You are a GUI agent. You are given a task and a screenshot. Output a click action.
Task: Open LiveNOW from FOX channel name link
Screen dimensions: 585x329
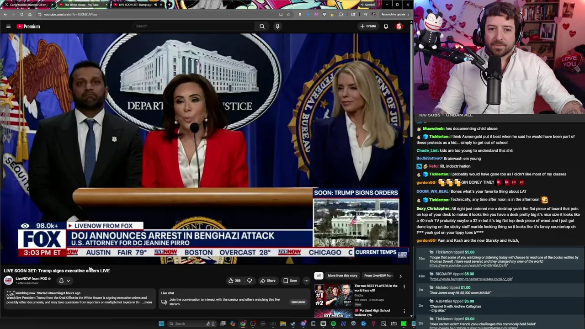32,279
